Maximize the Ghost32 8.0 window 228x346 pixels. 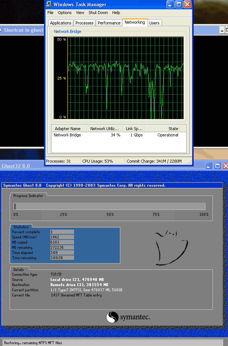[x=217, y=166]
